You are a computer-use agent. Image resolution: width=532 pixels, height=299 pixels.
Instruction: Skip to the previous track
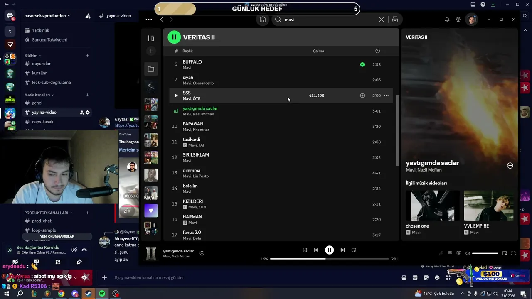coord(316,250)
